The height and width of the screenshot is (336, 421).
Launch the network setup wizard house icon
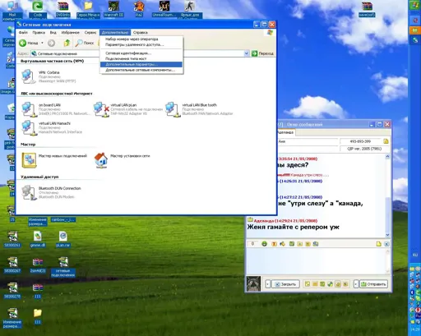point(101,160)
